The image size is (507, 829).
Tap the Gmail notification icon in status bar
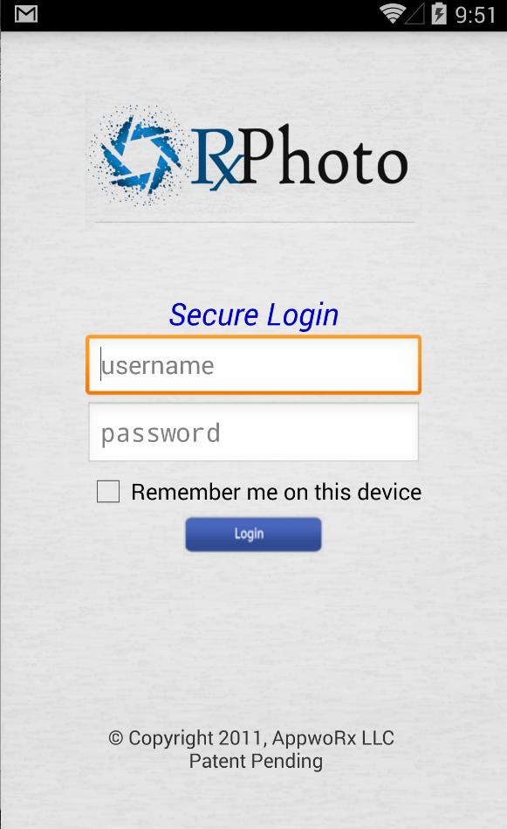[x=26, y=14]
